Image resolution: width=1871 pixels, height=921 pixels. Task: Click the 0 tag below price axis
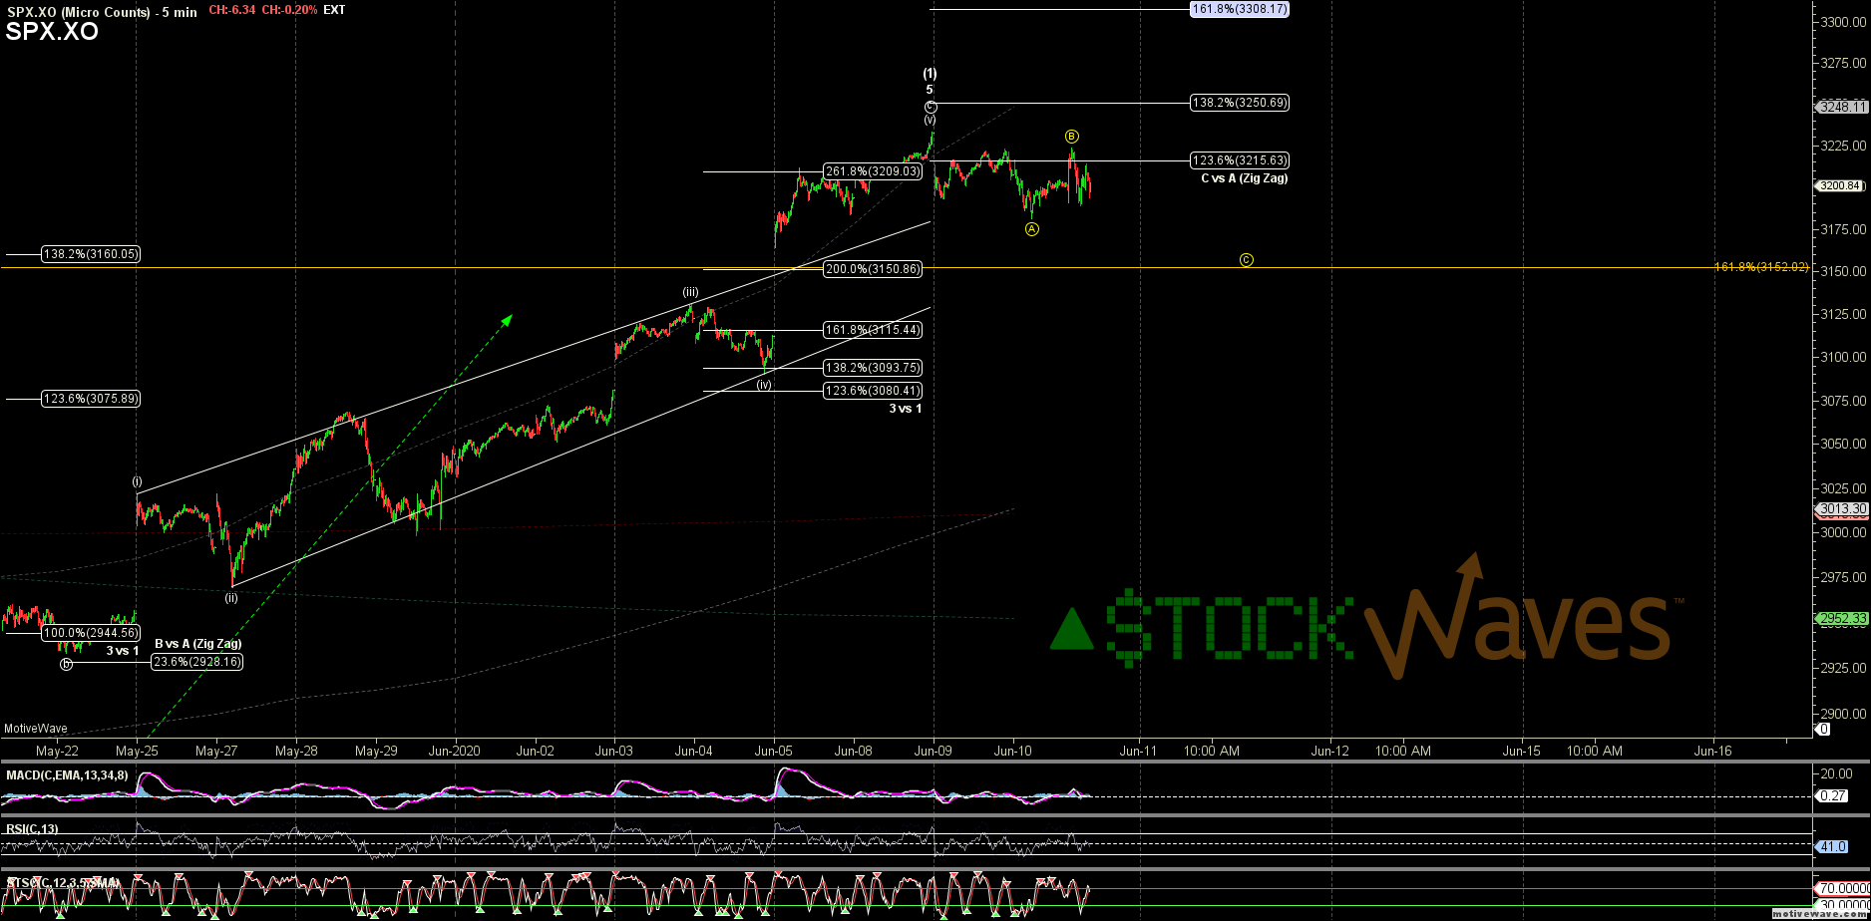click(x=1822, y=729)
